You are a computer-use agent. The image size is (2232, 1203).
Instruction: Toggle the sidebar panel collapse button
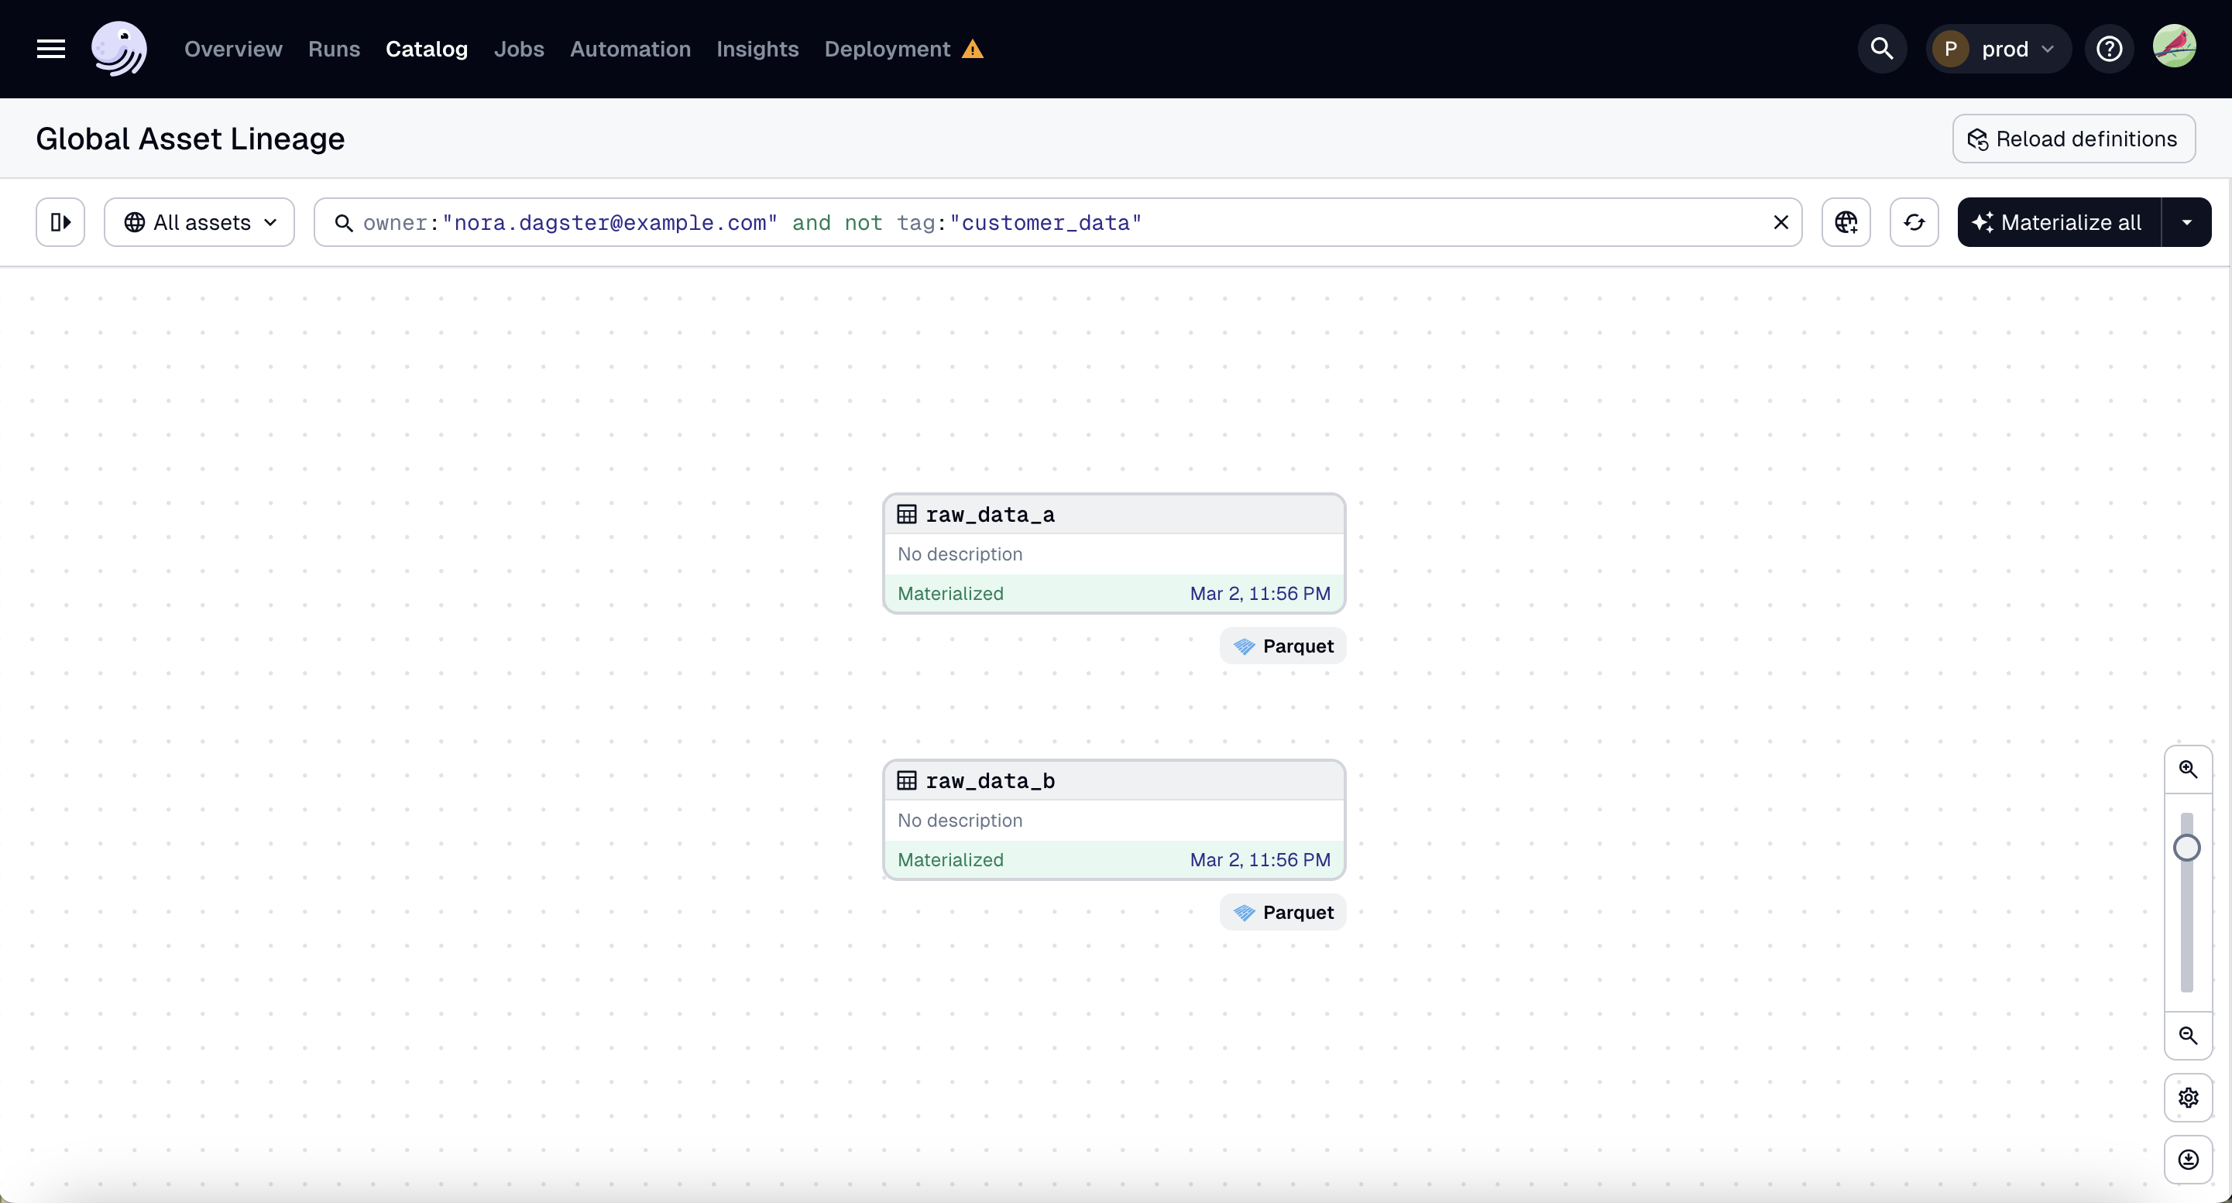click(60, 221)
